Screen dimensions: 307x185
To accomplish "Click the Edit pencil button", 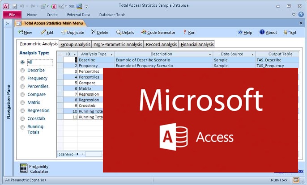I will coord(47,32).
